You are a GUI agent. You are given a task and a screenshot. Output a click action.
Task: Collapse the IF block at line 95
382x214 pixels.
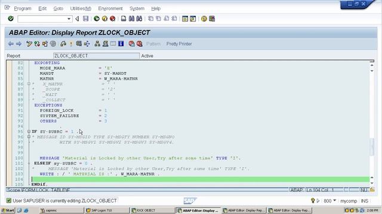tap(29, 131)
